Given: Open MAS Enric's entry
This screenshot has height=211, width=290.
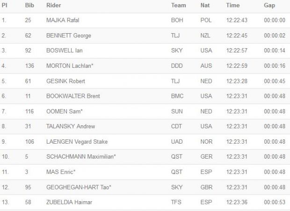Looking at the screenshot, I should 61,172.
